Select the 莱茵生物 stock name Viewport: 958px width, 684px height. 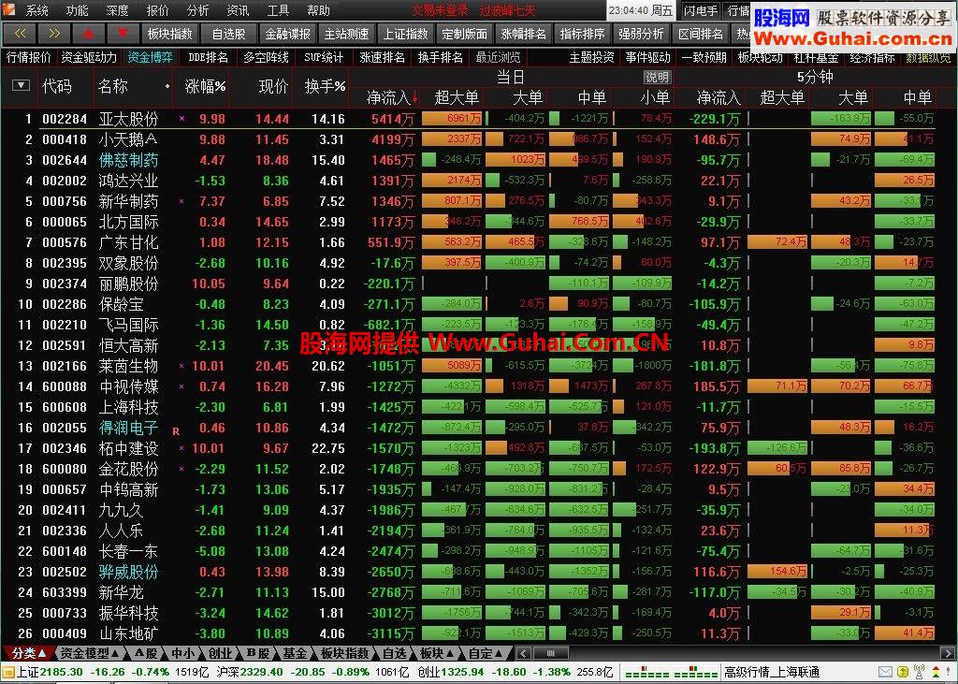(x=128, y=366)
